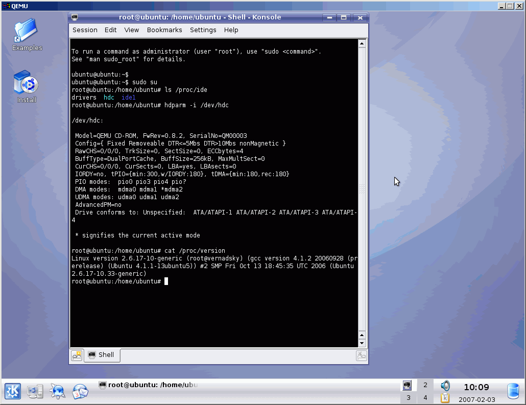Maximize the QEMU window
The width and height of the screenshot is (526, 405).
tap(510, 6)
